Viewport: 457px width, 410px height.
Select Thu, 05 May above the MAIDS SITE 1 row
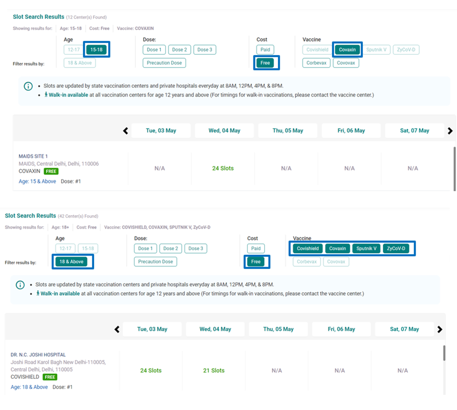click(288, 131)
